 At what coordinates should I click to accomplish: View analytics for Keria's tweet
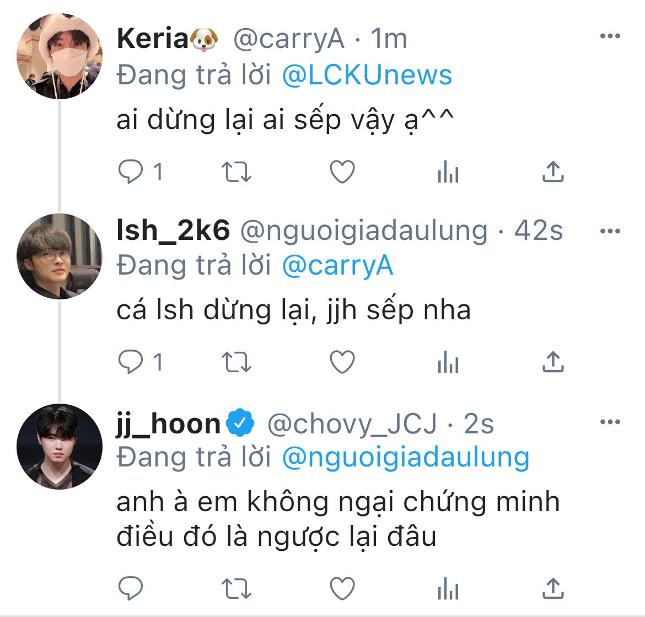click(x=448, y=173)
